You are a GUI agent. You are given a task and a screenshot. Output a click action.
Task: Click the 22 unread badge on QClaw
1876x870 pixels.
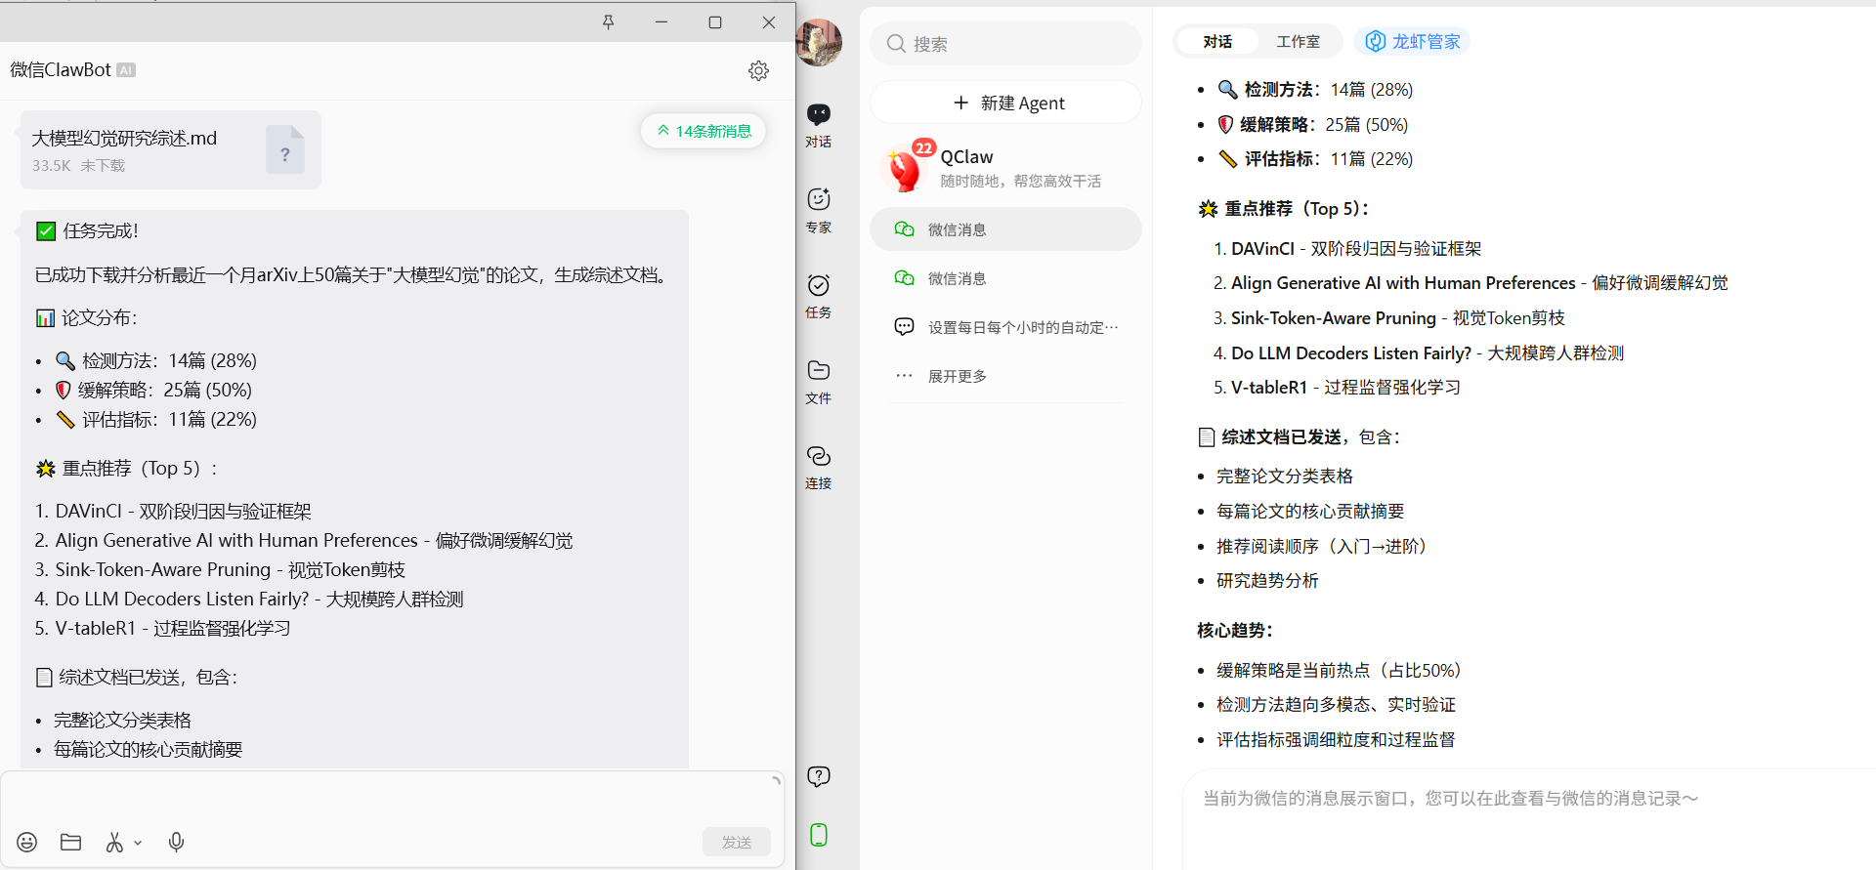click(923, 148)
